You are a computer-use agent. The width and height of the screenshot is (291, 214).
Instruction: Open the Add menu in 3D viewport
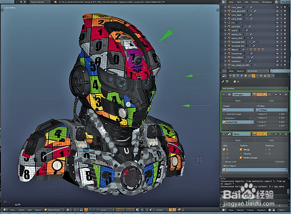[30, 210]
